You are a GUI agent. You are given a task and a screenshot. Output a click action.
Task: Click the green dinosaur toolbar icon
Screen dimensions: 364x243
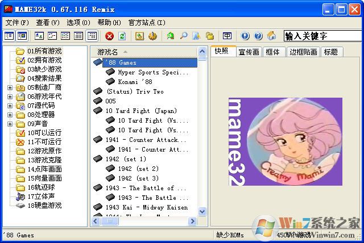171,36
